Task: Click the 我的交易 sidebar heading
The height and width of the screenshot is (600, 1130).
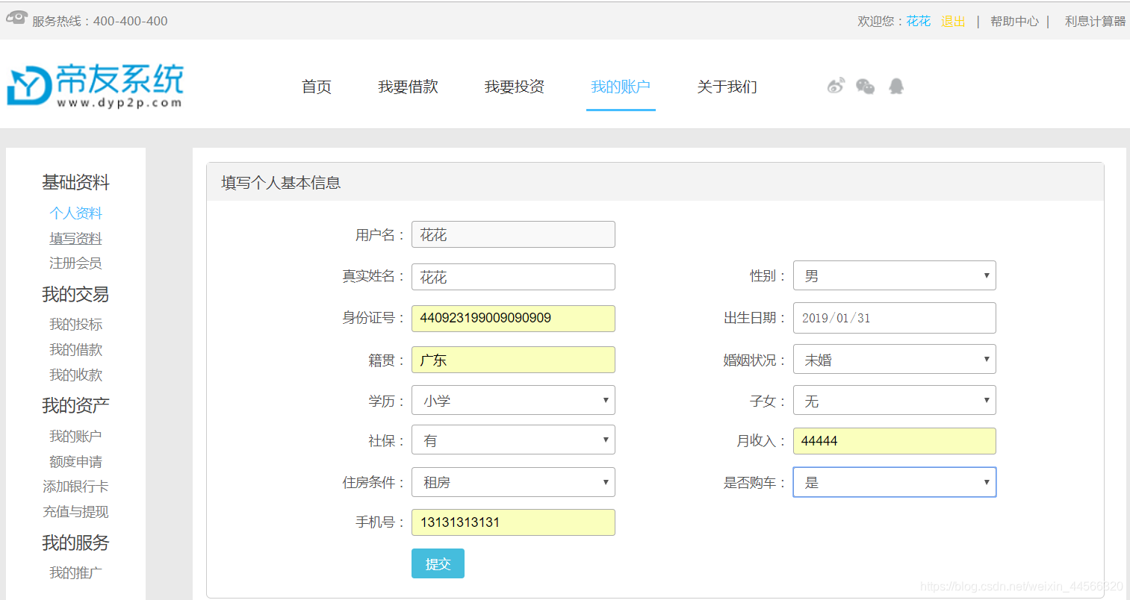Action: coord(75,294)
